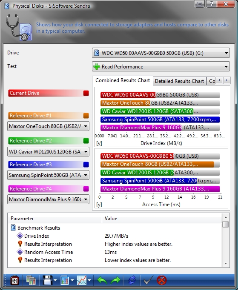Click the Access Time (ms) axis label
The width and height of the screenshot is (238, 290).
[161, 205]
